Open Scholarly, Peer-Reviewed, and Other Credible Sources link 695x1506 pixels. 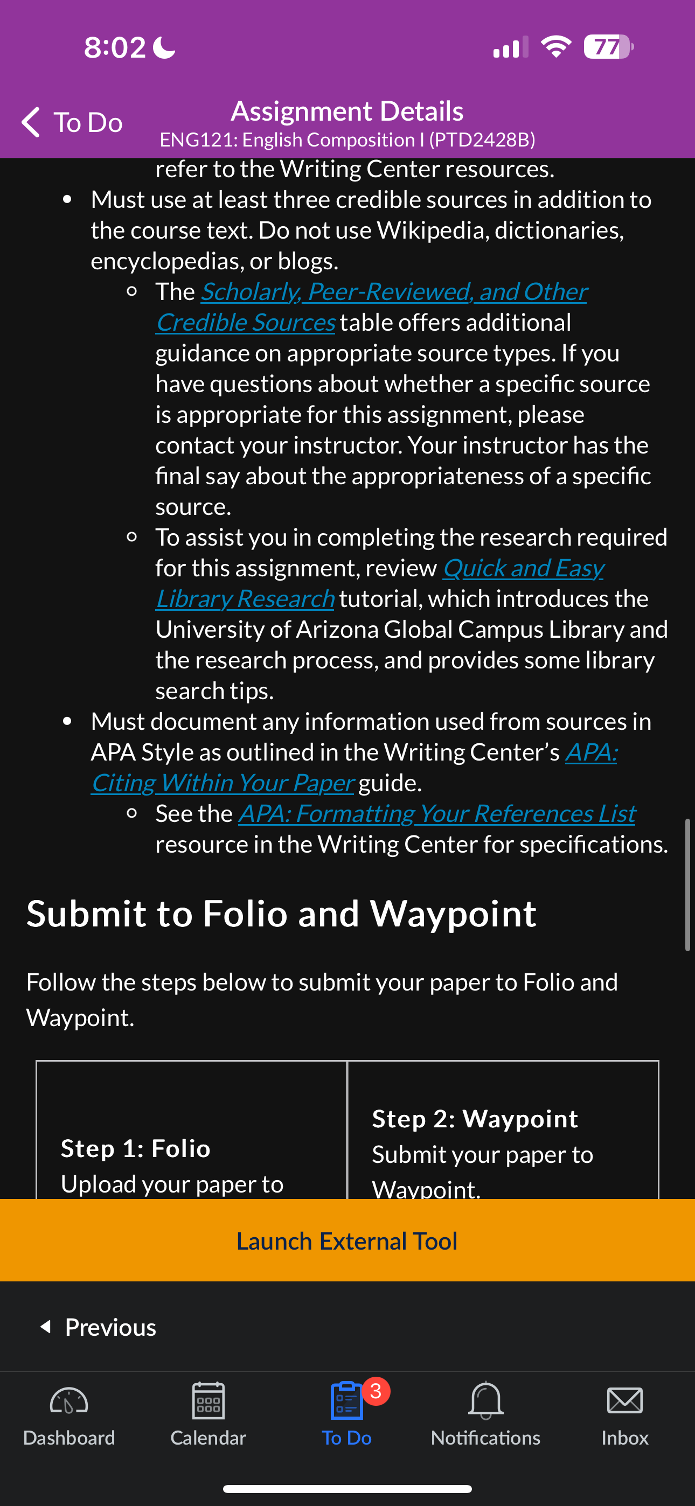(372, 307)
